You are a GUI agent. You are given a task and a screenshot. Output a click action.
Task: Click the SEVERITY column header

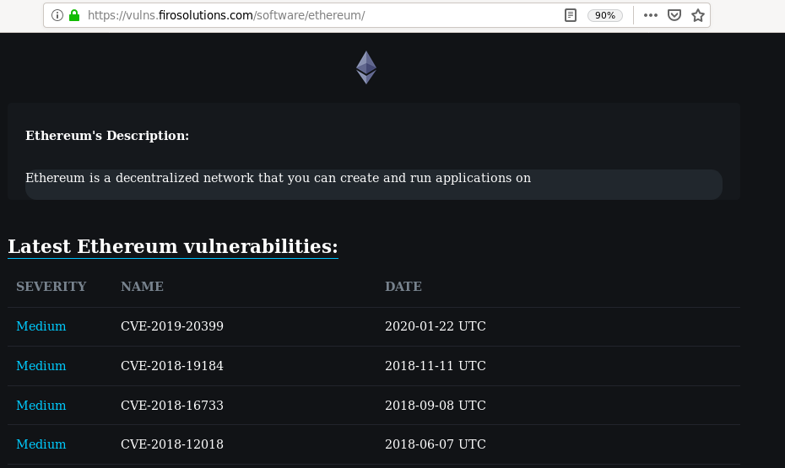51,287
